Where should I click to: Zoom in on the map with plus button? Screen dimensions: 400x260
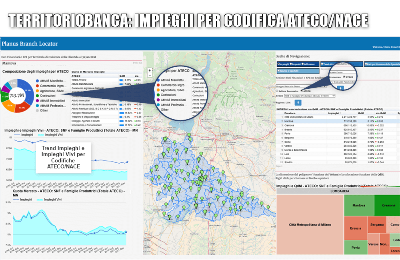pyautogui.click(x=150, y=70)
